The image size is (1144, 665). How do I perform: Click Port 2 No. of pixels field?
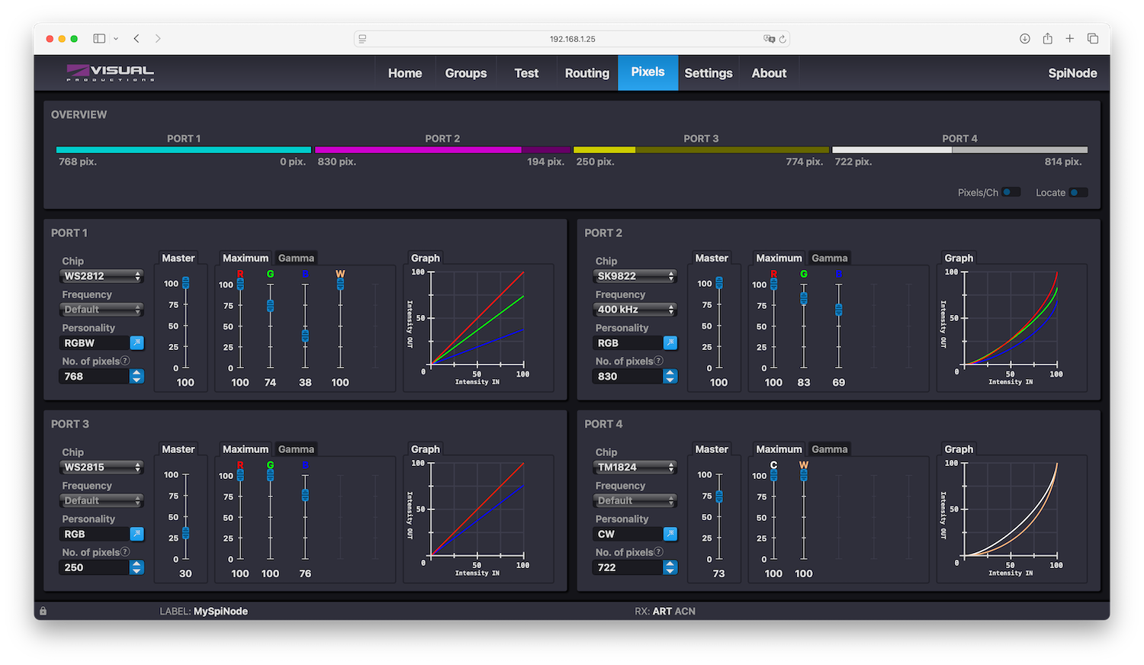pos(627,377)
